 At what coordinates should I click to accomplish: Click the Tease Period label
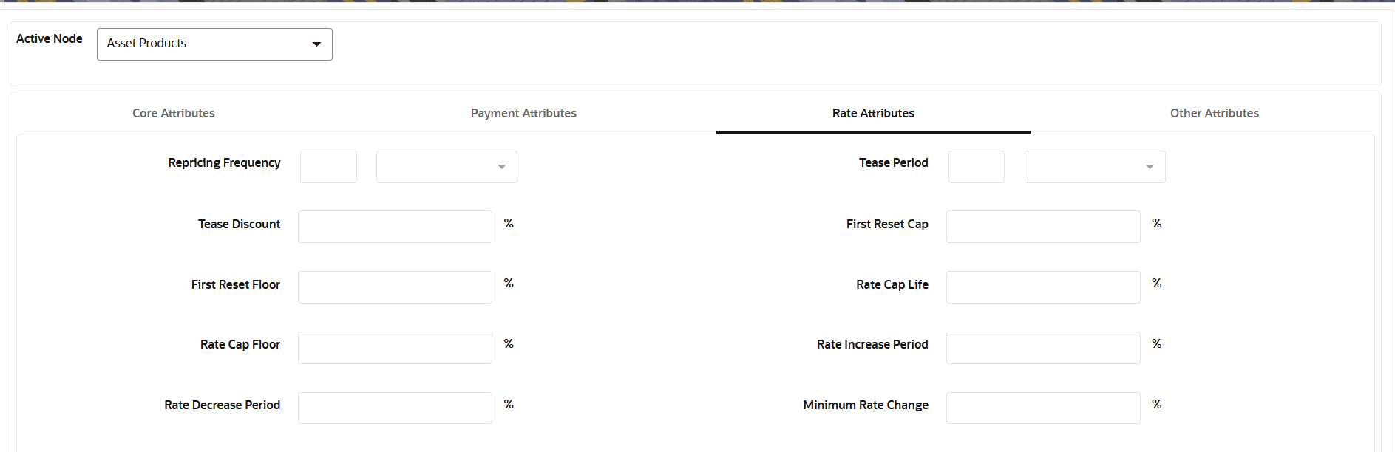[x=893, y=163]
